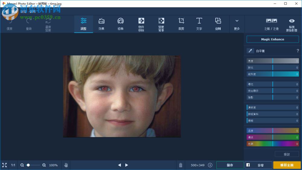Image resolution: width=302 pixels, height=170 pixels.
Task: Click the orange 購買金鑰 (Buy key) button
Action: pos(287,165)
